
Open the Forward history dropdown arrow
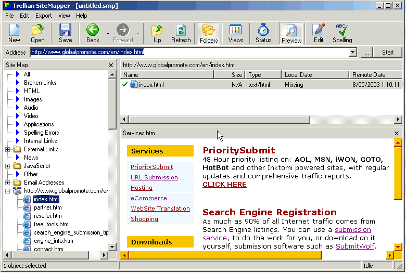pos(138,33)
